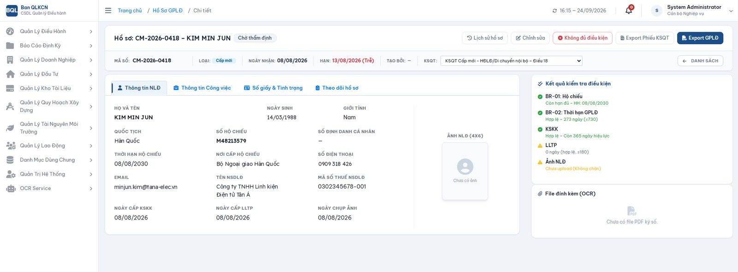Click the Quản Lý Doanh Nghiệp building icon
The height and width of the screenshot is (272, 738).
pos(10,60)
